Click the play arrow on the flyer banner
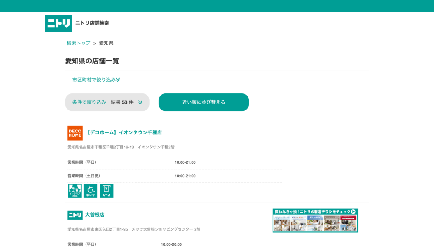Image resolution: width=434 pixels, height=247 pixels. 353,211
